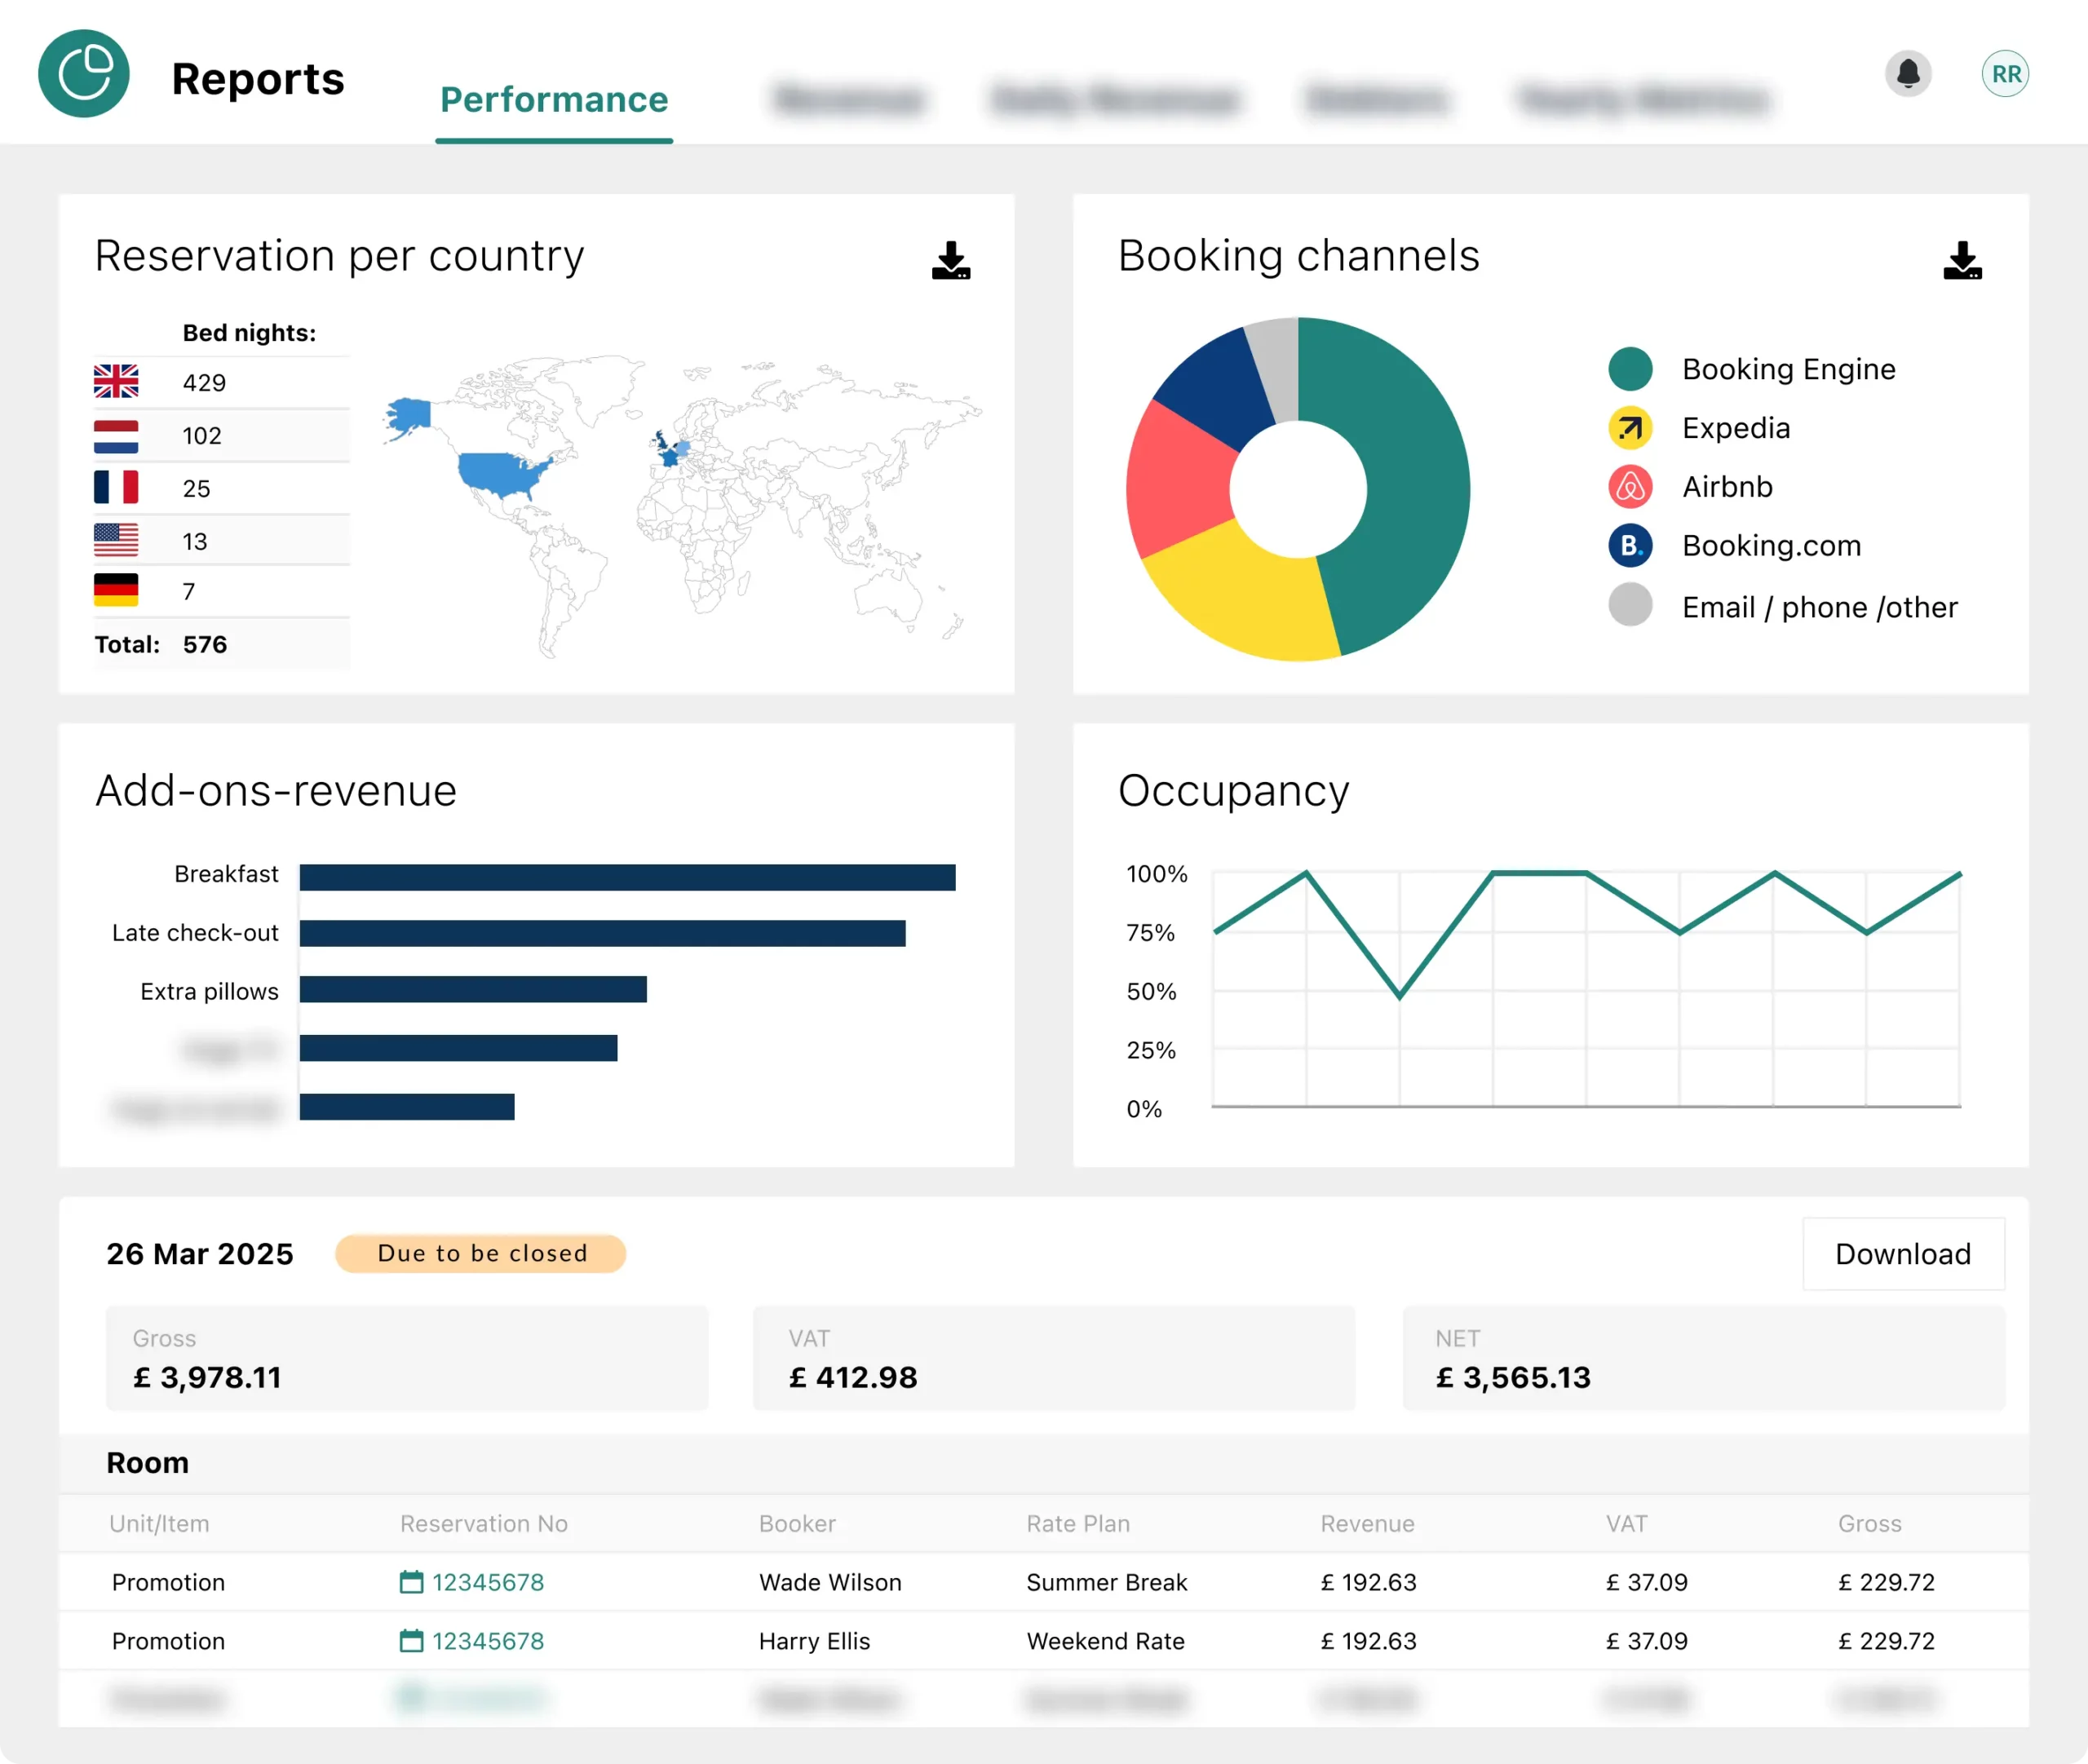Click the calendar icon beside Wade Wilson's reservation
The image size is (2088, 1764).
click(410, 1582)
